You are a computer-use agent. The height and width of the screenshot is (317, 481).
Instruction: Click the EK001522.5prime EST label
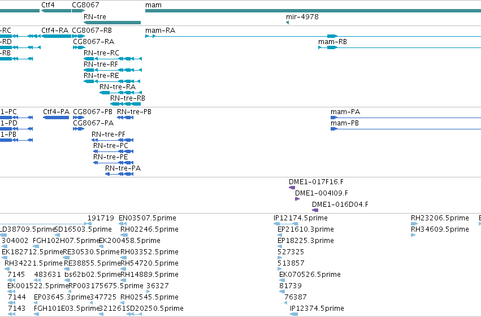click(38, 286)
